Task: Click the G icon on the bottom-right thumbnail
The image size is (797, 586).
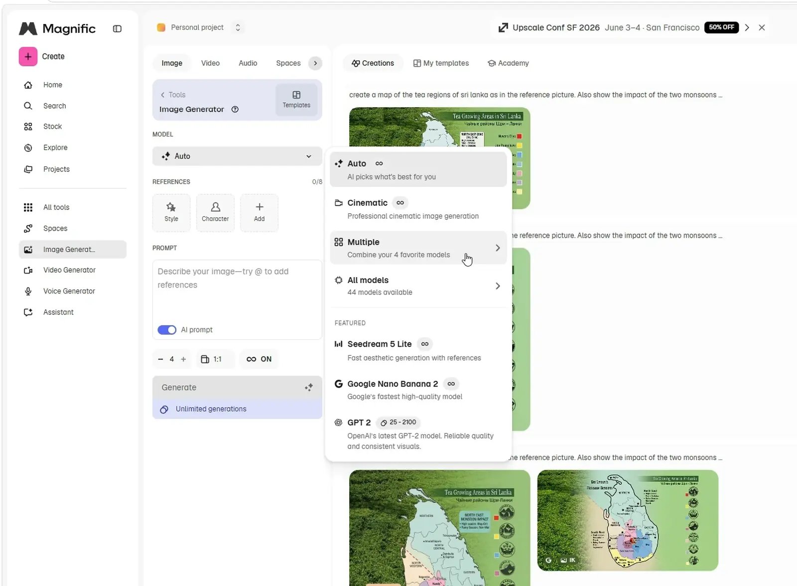Action: click(x=548, y=560)
